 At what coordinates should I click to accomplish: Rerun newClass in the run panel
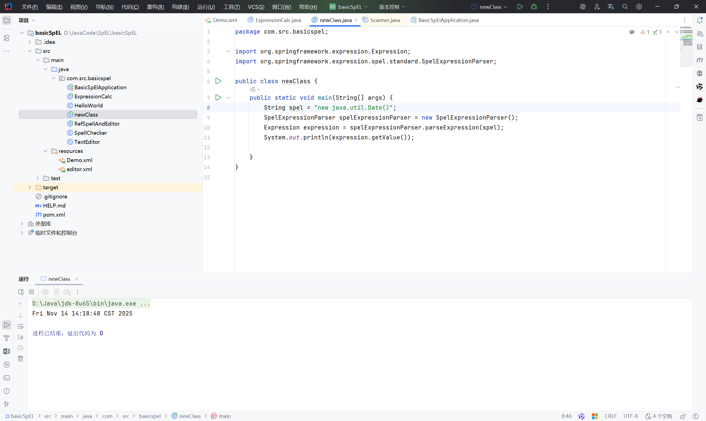click(21, 292)
